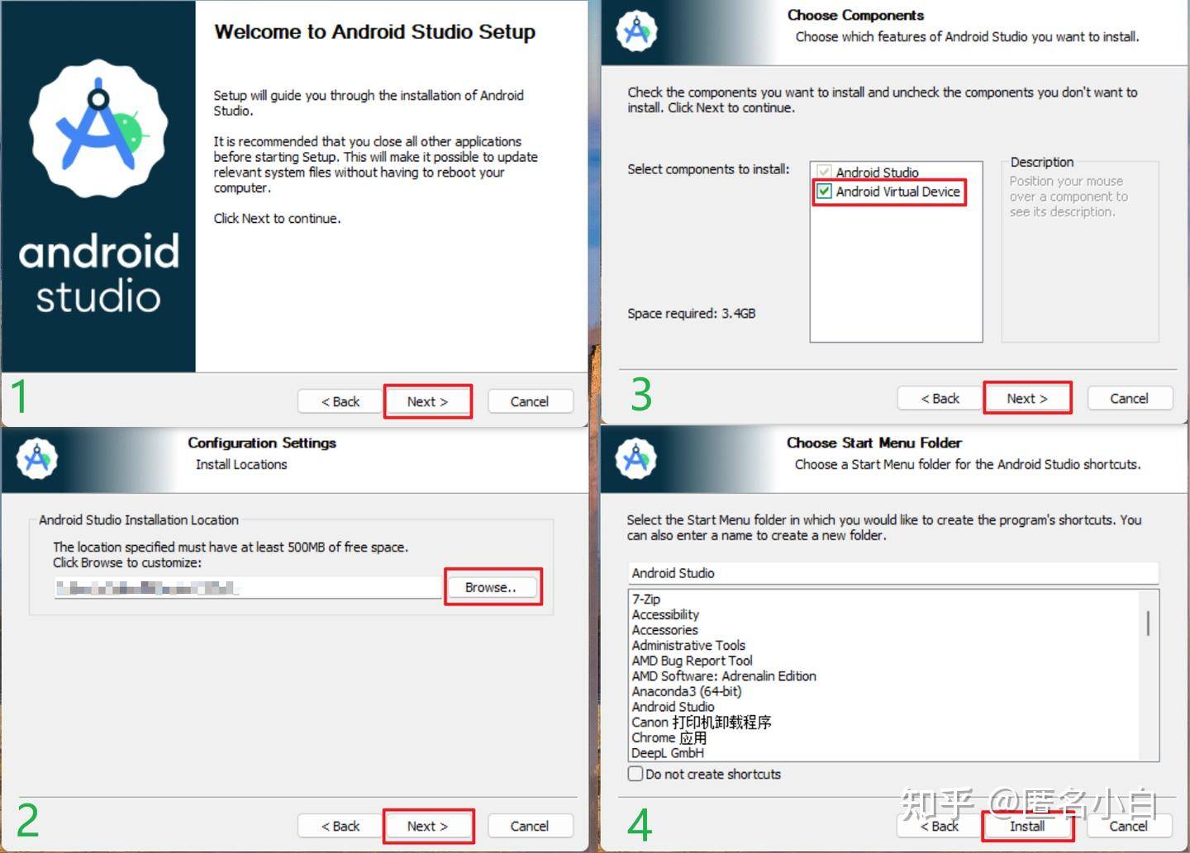
Task: Cancel the Configuration Settings panel
Action: point(530,826)
